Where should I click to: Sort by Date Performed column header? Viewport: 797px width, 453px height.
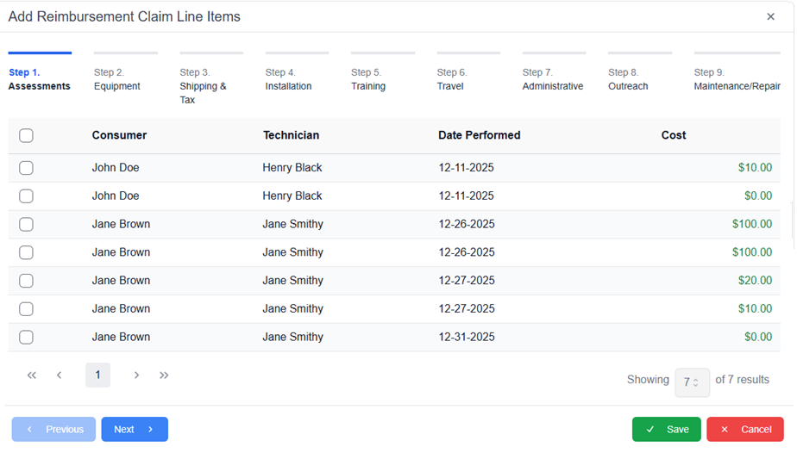coord(480,135)
